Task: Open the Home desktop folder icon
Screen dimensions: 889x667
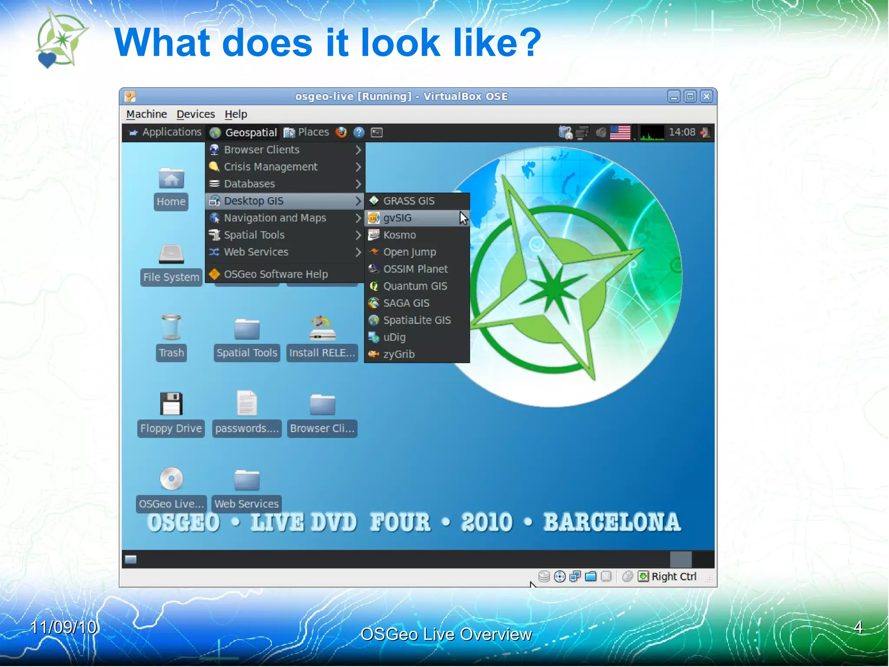Action: point(171,179)
